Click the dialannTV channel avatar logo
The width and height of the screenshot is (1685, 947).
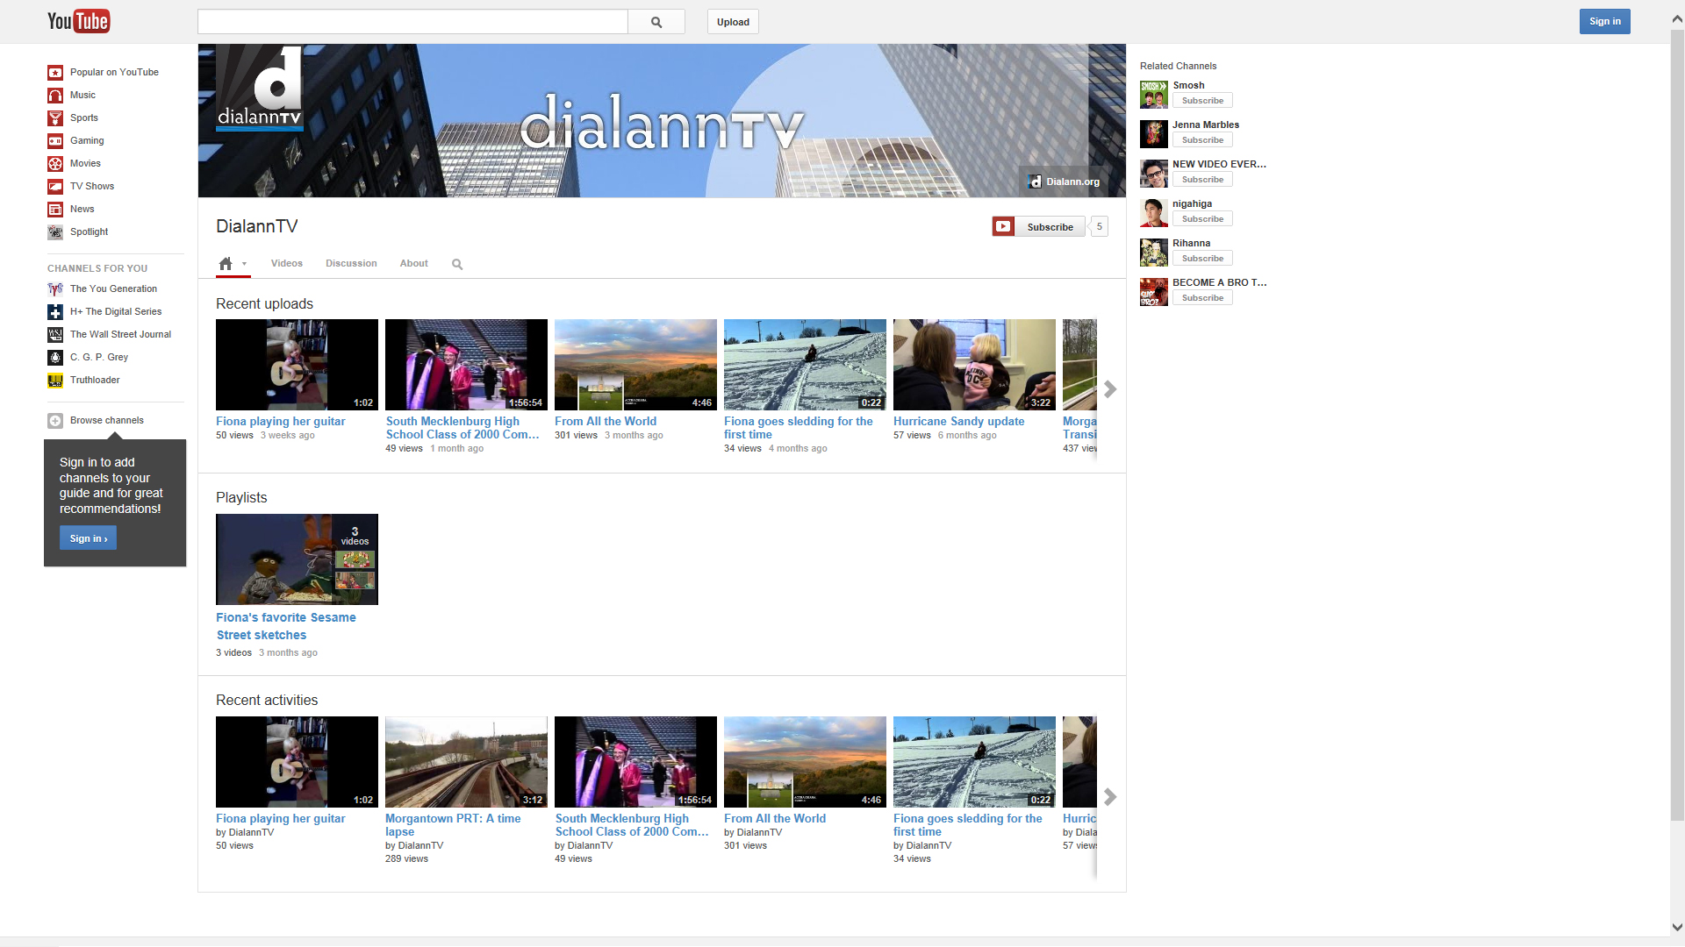(260, 89)
